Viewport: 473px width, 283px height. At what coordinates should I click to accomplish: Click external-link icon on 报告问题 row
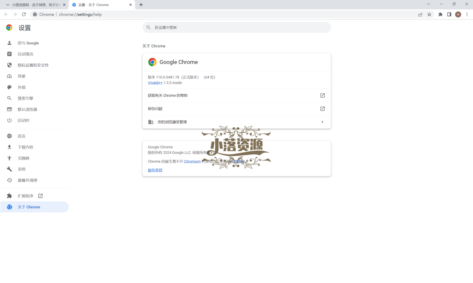pos(322,109)
